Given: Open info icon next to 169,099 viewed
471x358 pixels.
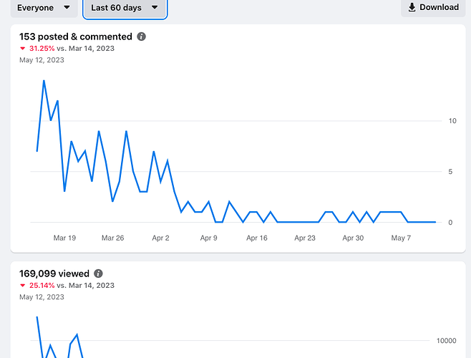Looking at the screenshot, I should tap(99, 274).
